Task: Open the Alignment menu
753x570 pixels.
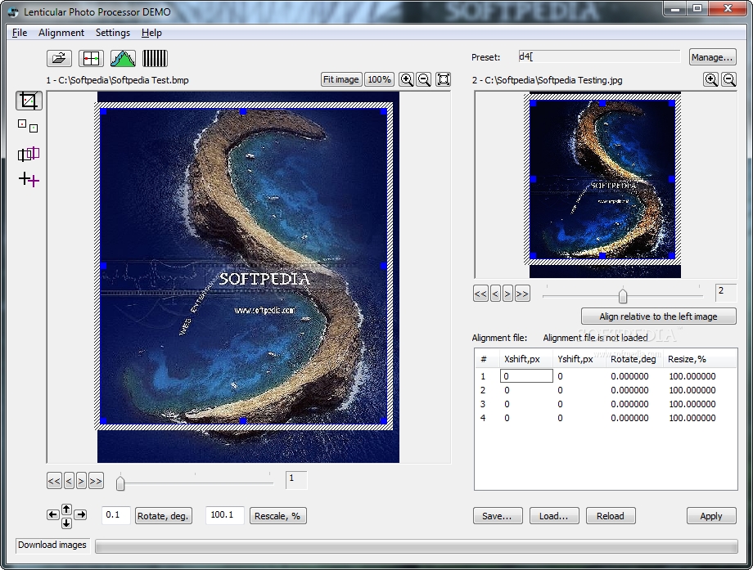Action: [x=61, y=33]
